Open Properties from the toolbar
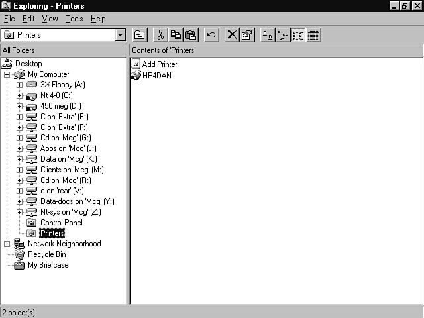Screen dimensions: 424x318 [x=246, y=35]
